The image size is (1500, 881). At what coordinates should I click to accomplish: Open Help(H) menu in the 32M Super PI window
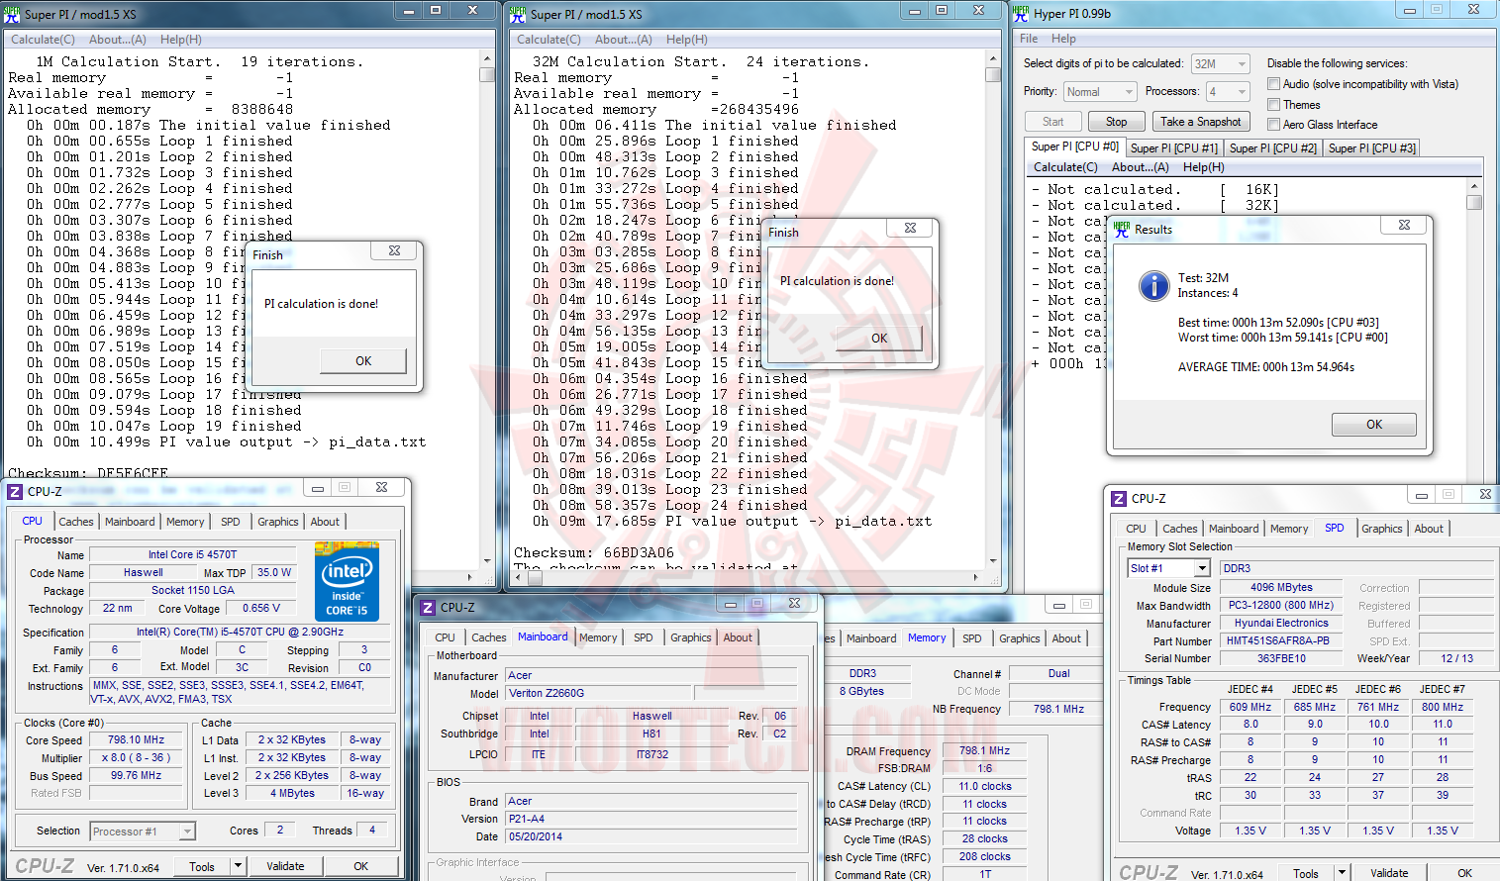click(x=687, y=40)
